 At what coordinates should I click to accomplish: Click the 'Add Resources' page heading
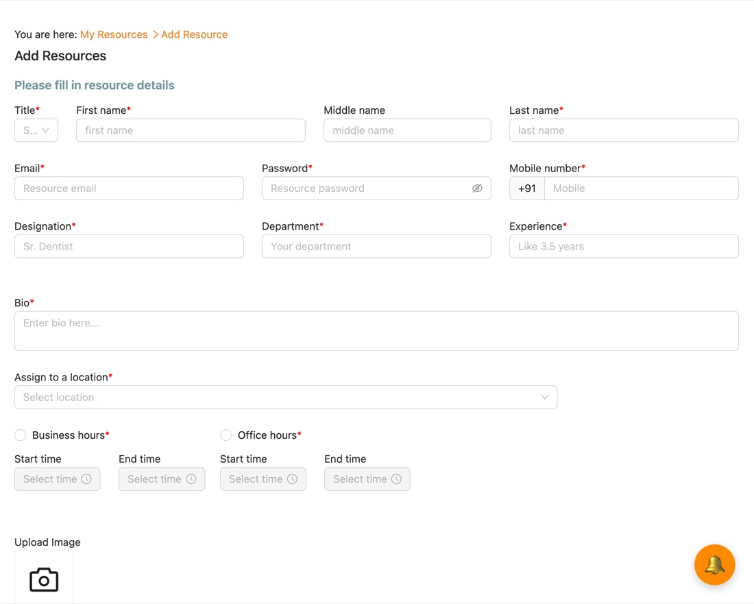tap(60, 56)
